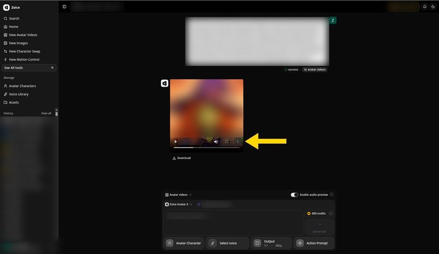
Task: Open New Avatar Videos tool
Action: [20, 35]
